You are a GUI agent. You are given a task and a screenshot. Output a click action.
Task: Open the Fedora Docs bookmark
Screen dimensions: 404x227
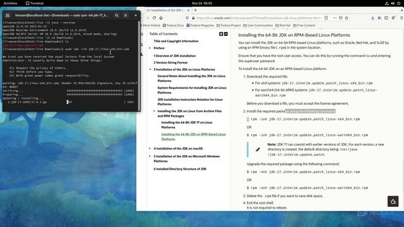(x=173, y=25)
